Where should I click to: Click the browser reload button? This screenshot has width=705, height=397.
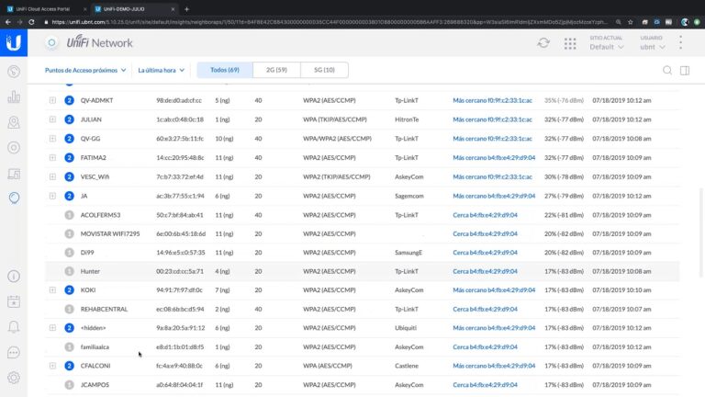[x=31, y=22]
